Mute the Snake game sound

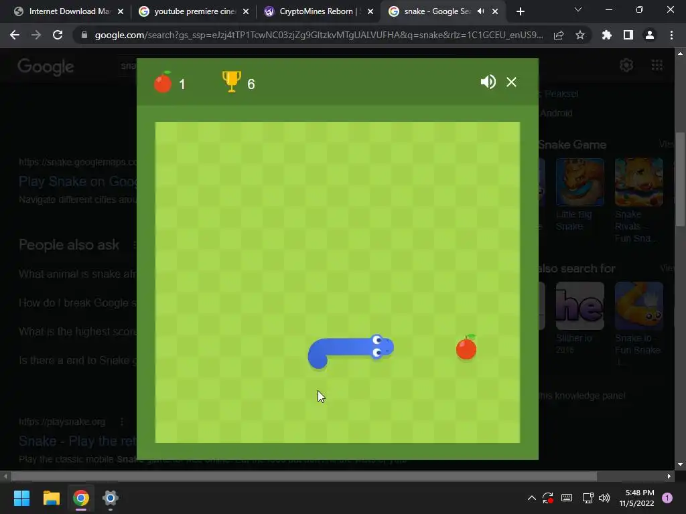[488, 82]
